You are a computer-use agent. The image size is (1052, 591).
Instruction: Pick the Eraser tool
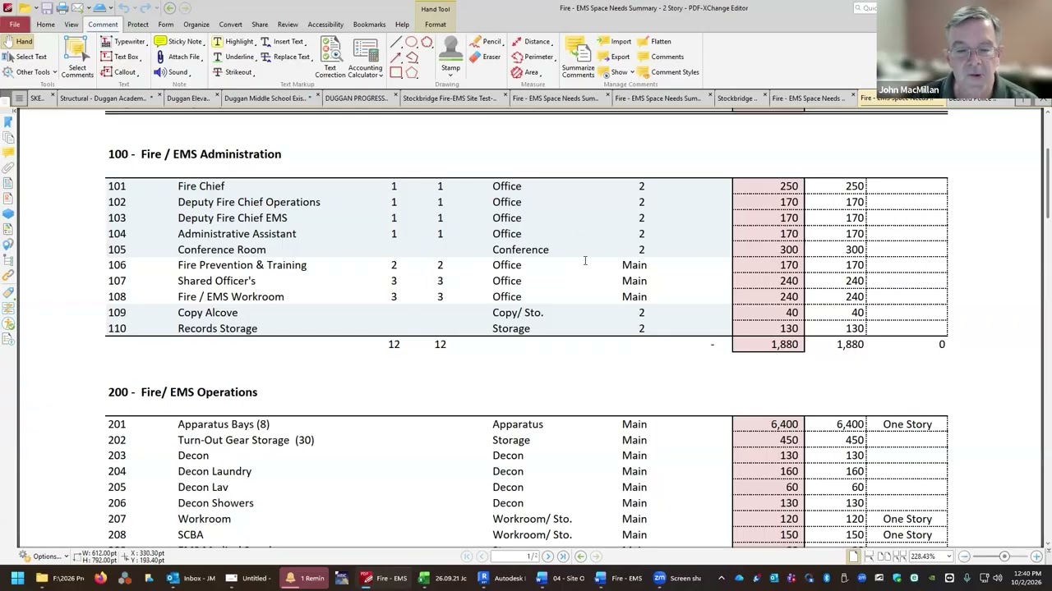pos(485,57)
